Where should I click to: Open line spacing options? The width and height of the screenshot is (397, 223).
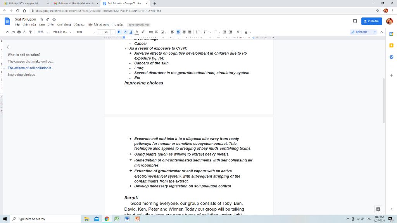198,32
